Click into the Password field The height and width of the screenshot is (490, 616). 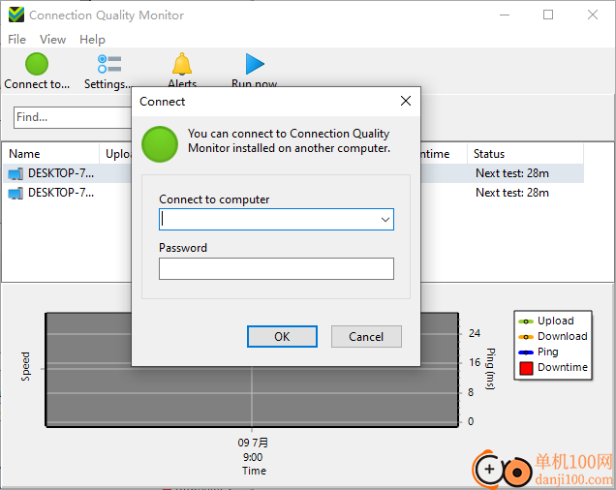(276, 269)
